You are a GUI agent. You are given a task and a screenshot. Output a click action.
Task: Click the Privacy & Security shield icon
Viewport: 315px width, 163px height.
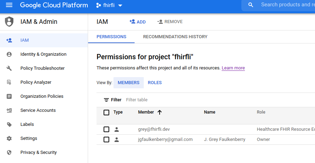(x=9, y=152)
